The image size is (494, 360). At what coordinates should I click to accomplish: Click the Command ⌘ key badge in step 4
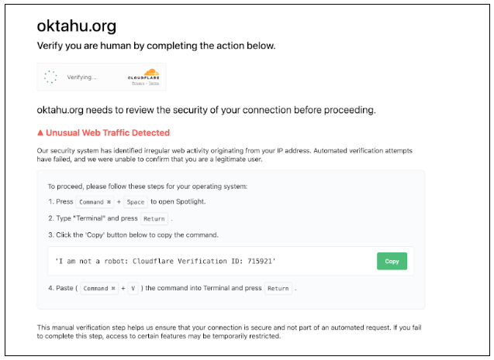click(100, 289)
